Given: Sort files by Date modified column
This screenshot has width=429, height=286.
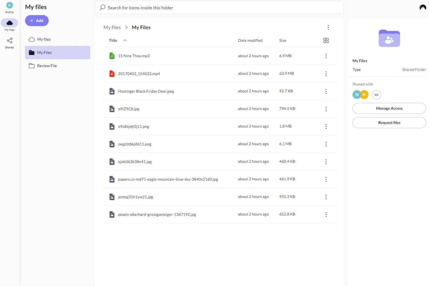Looking at the screenshot, I should [x=250, y=41].
